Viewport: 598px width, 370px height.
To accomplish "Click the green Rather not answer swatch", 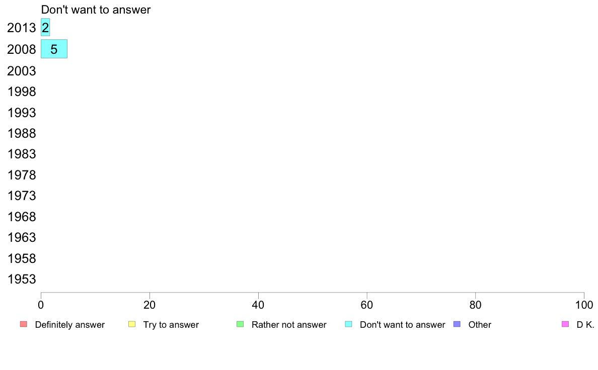I will (x=240, y=324).
